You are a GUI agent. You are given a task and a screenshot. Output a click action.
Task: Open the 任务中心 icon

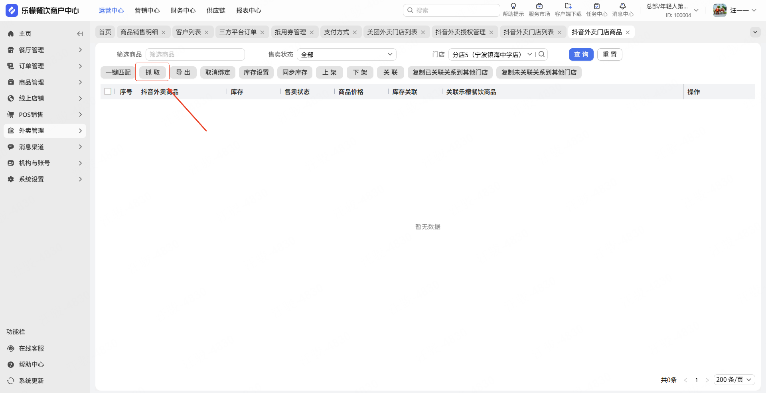tap(597, 6)
